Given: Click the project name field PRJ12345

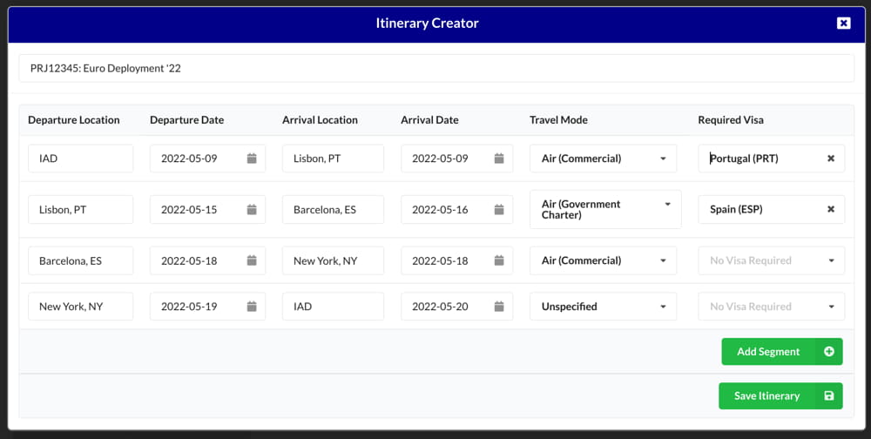Looking at the screenshot, I should [x=435, y=68].
